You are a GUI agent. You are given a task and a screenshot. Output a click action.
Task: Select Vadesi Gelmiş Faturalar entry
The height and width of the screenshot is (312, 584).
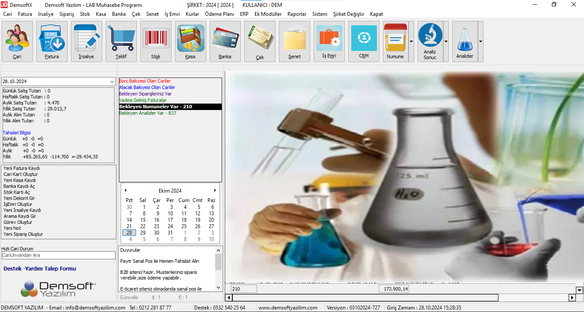click(x=143, y=100)
